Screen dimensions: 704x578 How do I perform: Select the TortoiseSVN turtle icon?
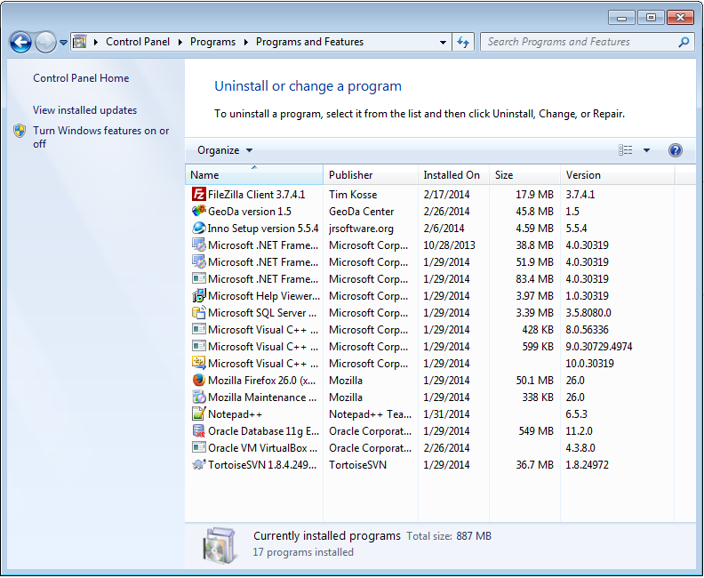(x=198, y=465)
